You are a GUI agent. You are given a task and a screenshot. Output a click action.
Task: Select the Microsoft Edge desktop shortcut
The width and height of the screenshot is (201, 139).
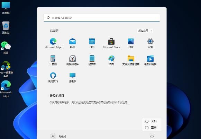click(x=6, y=89)
